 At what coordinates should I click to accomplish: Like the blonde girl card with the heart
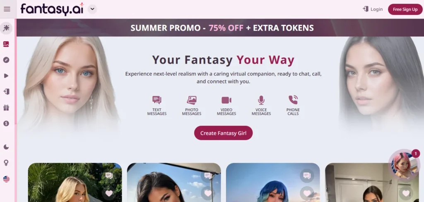(x=109, y=193)
